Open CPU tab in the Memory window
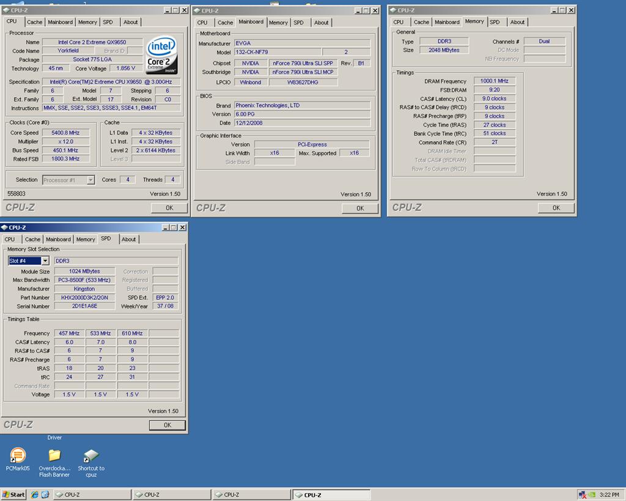626x501 pixels. pyautogui.click(x=399, y=22)
